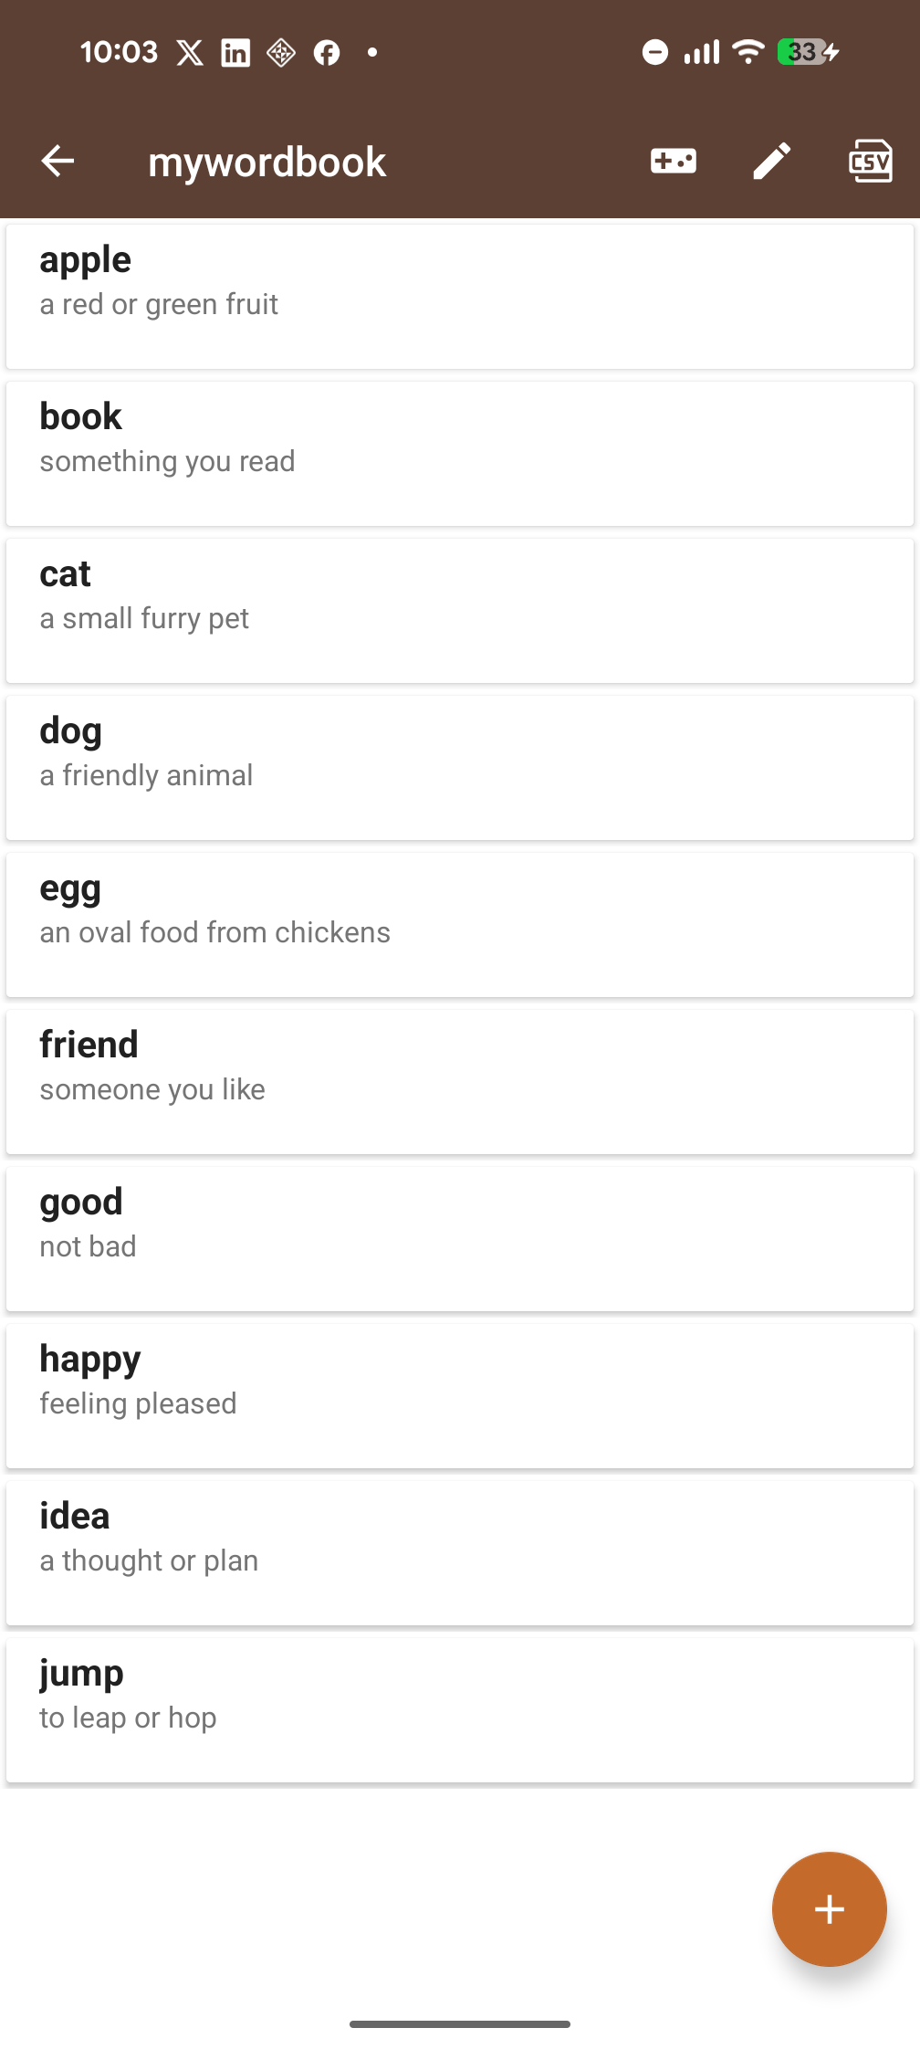
Task: Select the egg word entry
Action: (460, 925)
